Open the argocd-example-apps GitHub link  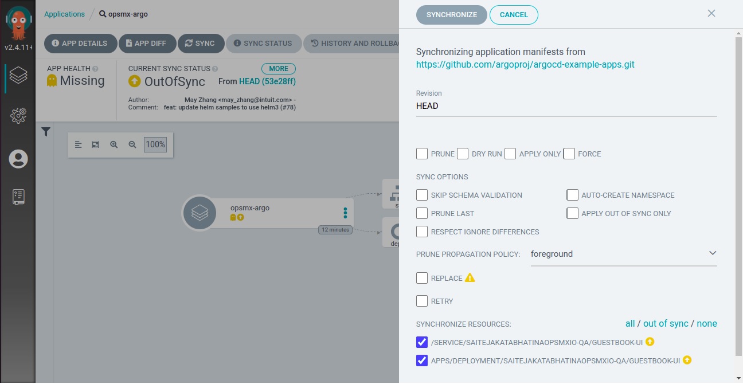[525, 64]
